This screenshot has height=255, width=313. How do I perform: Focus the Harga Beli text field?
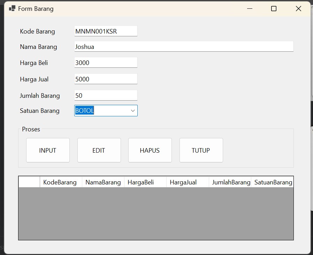[x=106, y=63]
